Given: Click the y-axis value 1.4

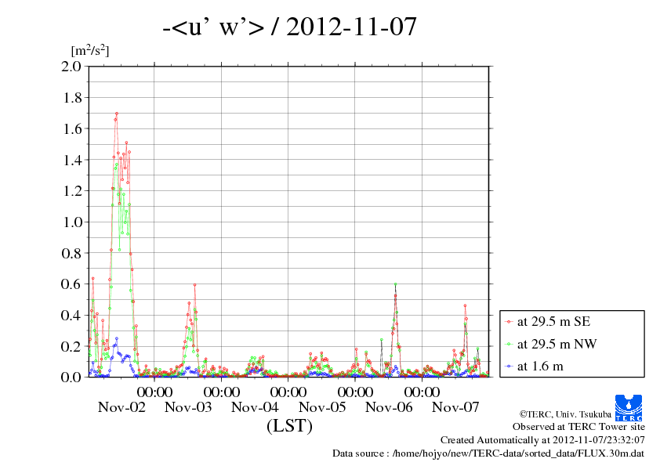Looking at the screenshot, I should click(71, 160).
